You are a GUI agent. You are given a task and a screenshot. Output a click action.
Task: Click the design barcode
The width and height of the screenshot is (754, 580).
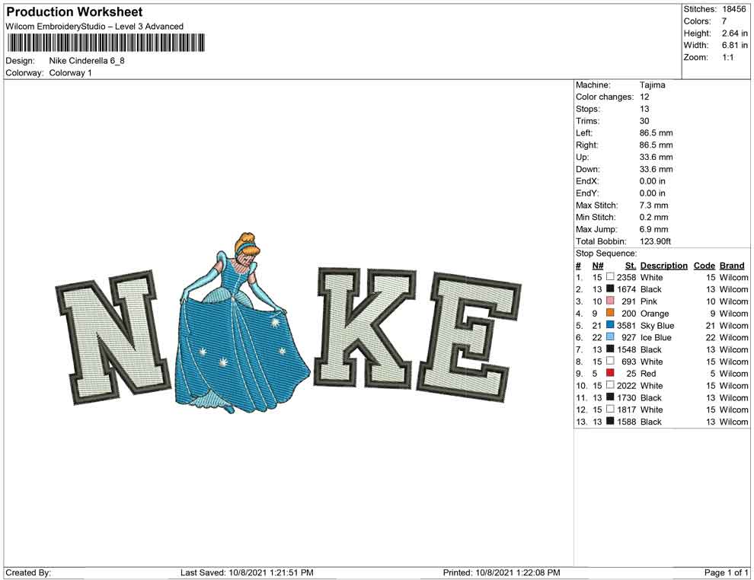click(106, 43)
